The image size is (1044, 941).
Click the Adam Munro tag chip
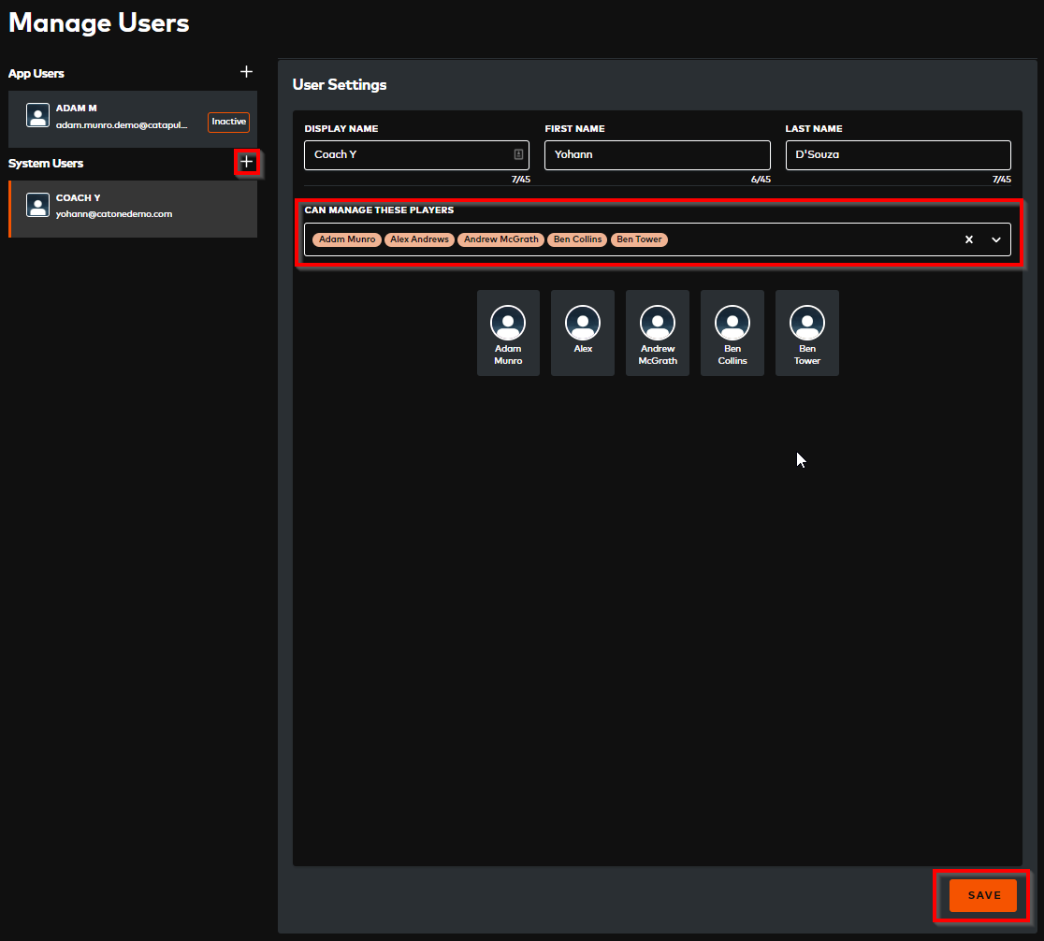click(x=347, y=239)
